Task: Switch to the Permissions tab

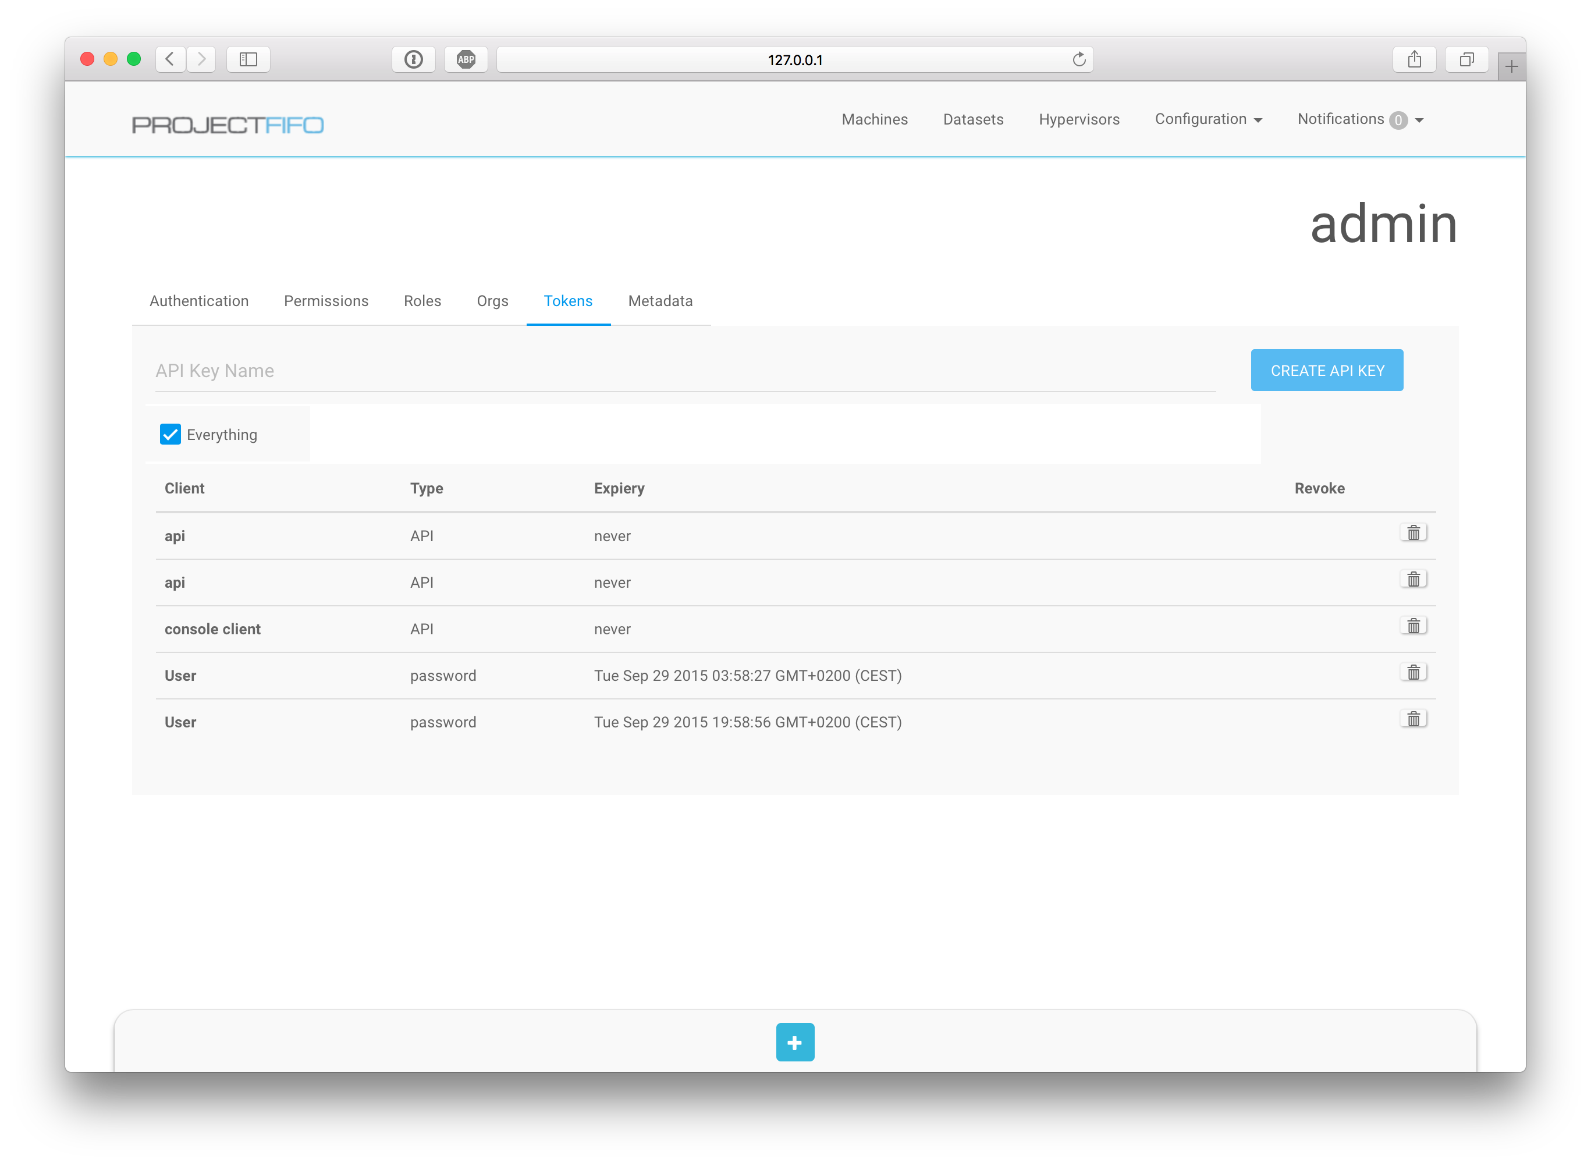Action: point(326,301)
